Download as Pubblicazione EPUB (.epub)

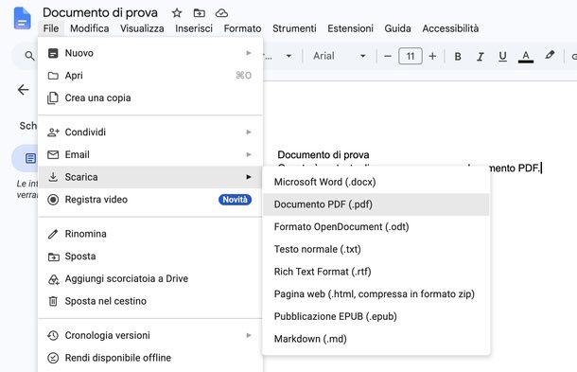(376, 317)
